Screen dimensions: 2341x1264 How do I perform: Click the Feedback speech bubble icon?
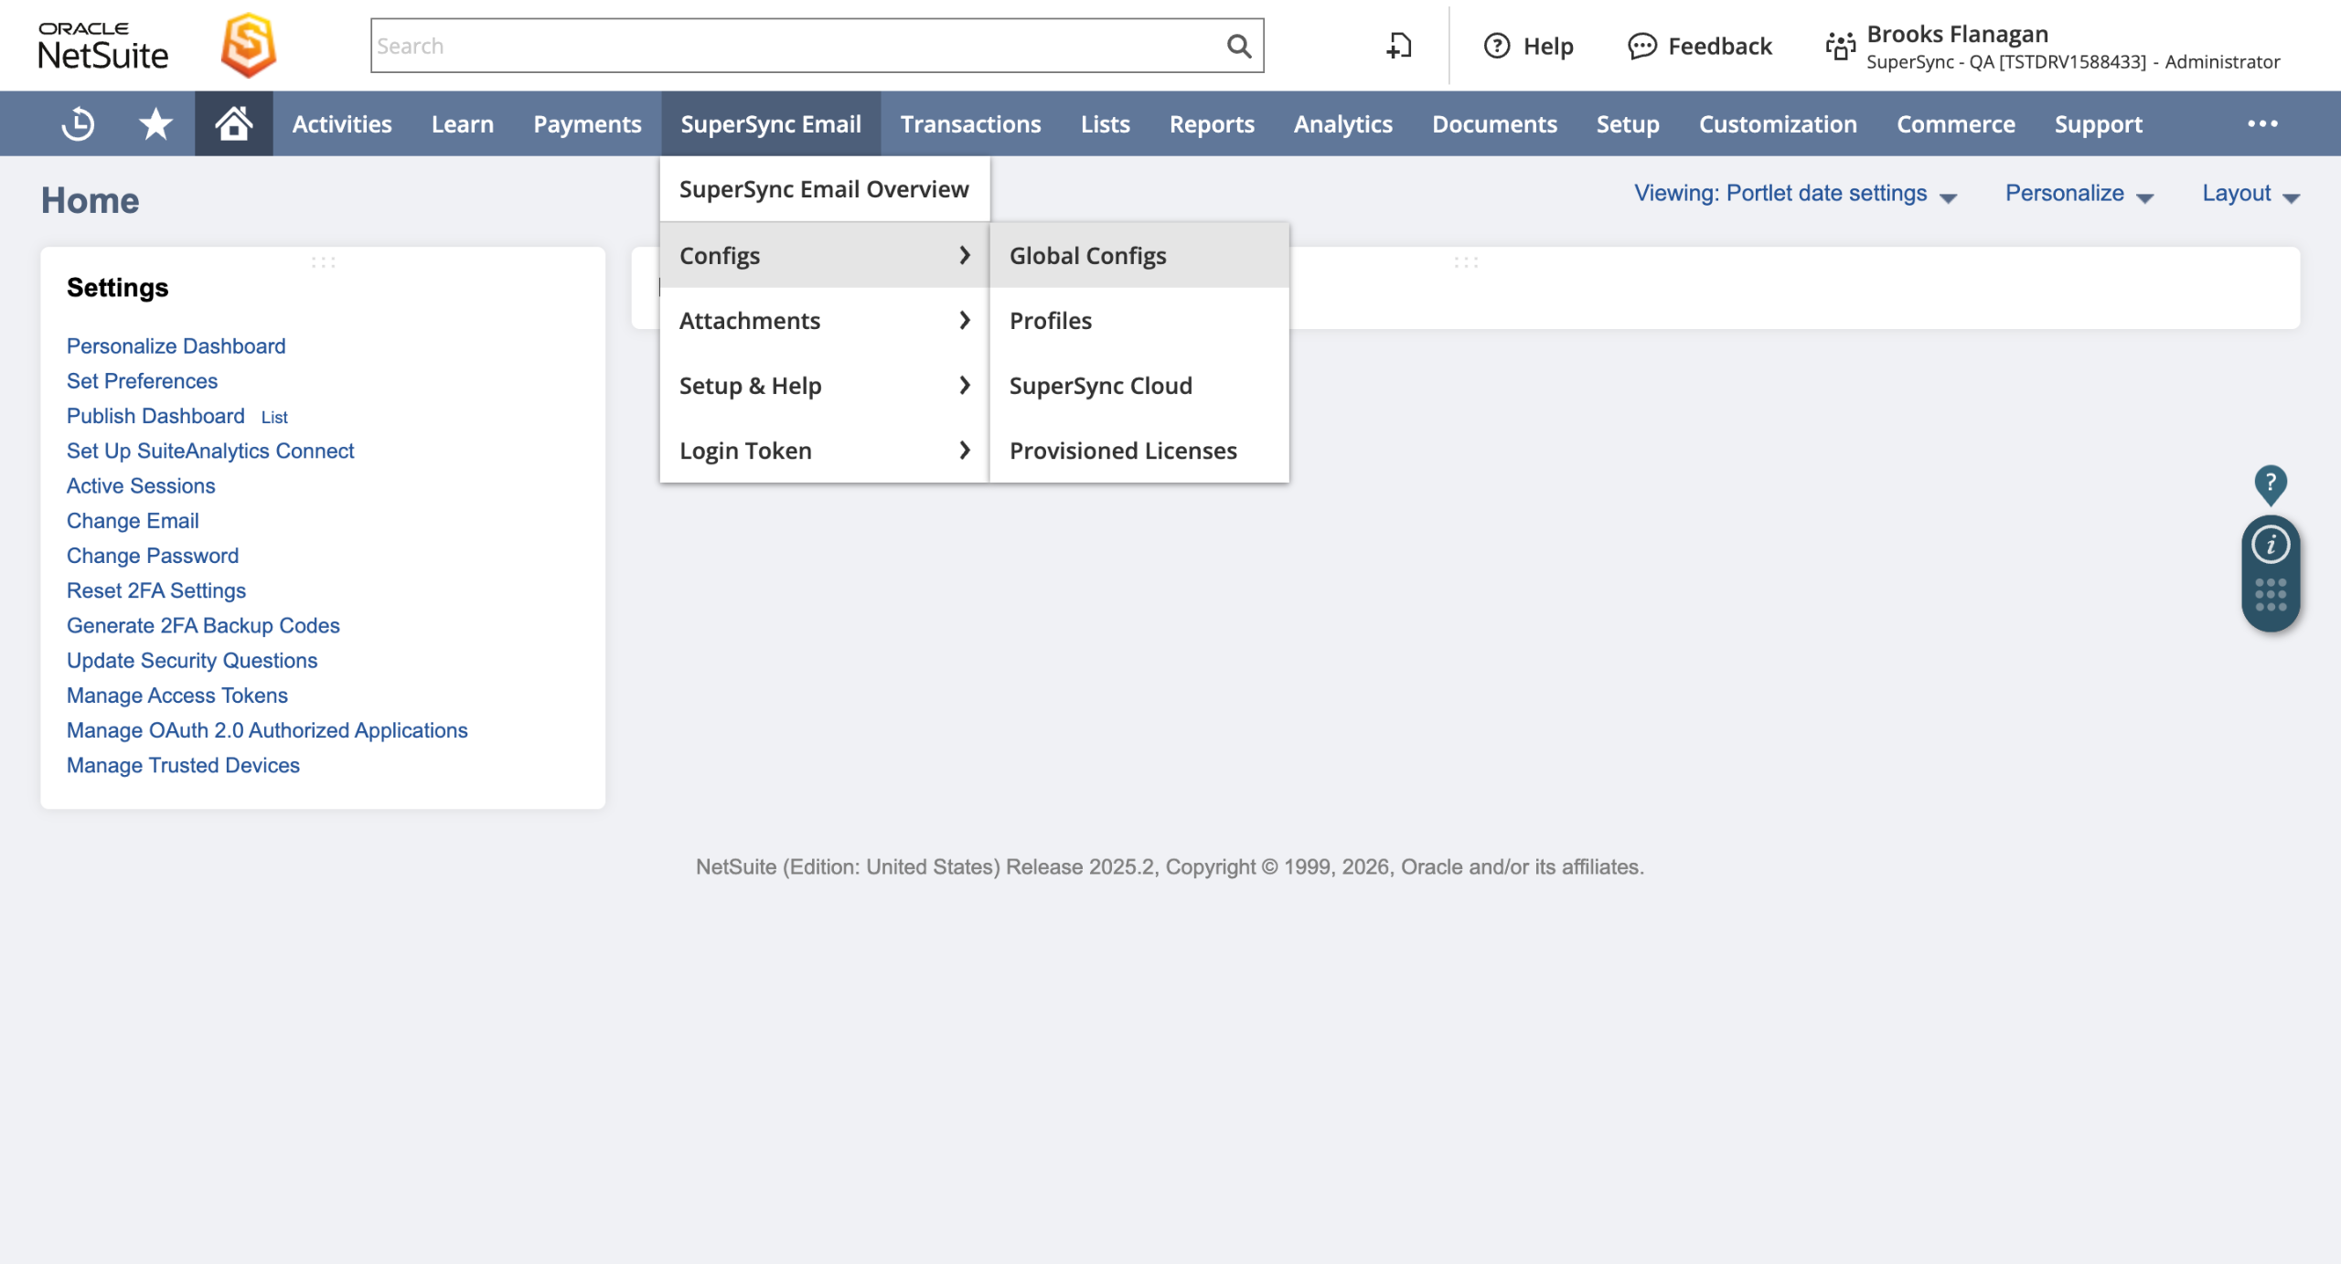coord(1641,46)
